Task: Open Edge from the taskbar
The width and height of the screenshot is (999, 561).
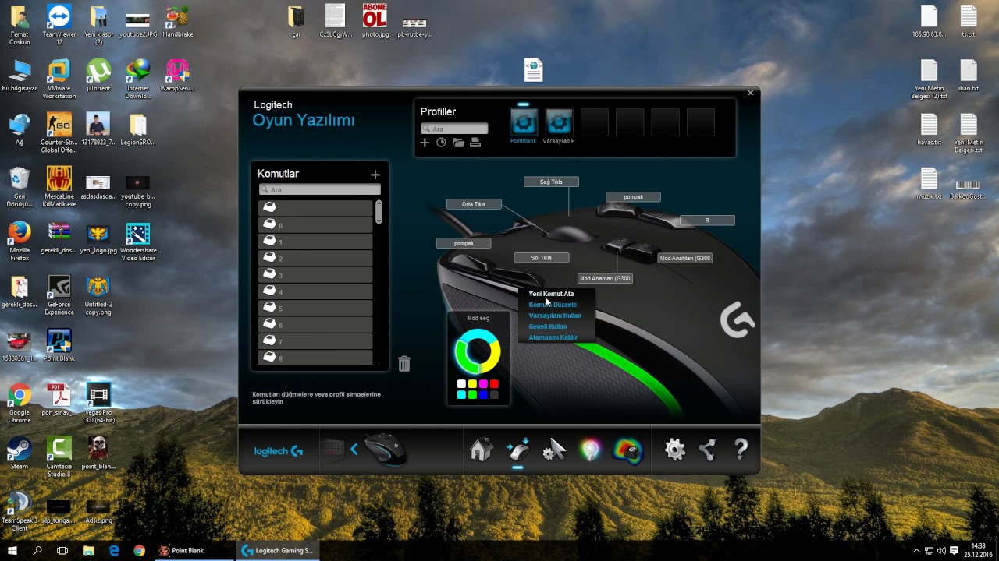Action: coord(114,550)
